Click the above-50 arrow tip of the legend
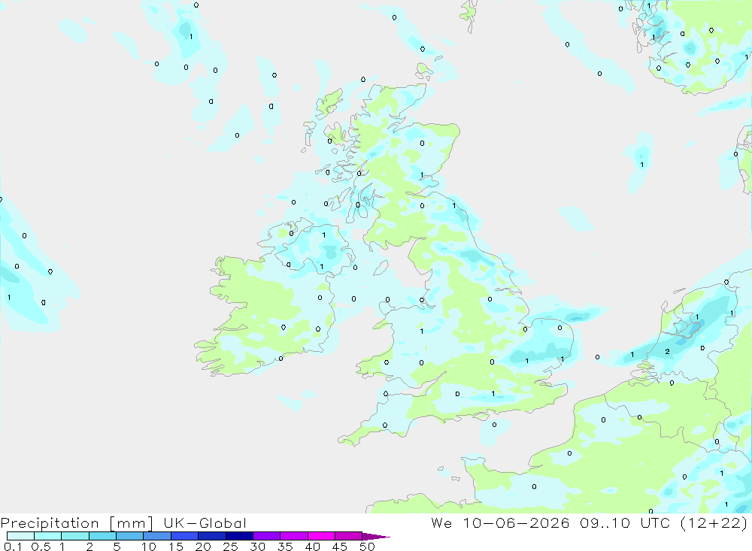The image size is (752, 551). click(x=375, y=536)
